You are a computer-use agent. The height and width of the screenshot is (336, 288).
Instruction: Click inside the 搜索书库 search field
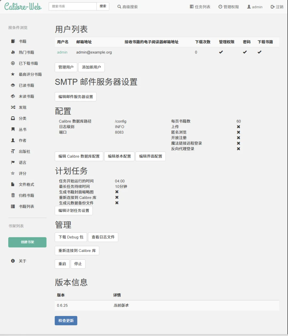coord(73,6)
